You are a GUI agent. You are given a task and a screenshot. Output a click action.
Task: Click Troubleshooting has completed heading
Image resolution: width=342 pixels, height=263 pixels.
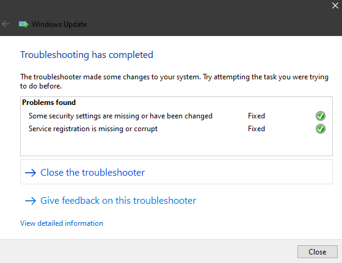pyautogui.click(x=87, y=55)
